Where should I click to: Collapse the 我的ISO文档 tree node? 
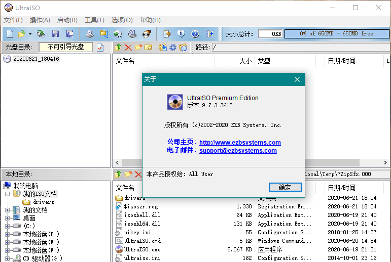8,194
